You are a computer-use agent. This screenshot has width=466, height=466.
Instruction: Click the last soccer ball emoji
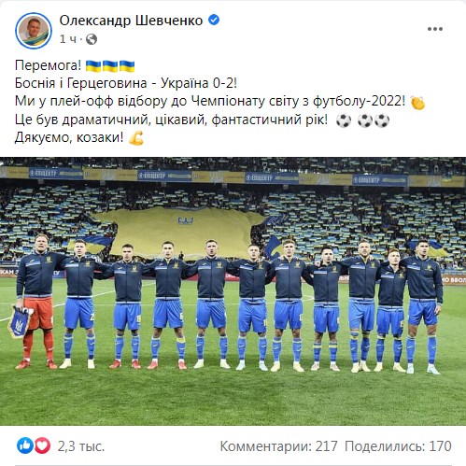tap(382, 120)
